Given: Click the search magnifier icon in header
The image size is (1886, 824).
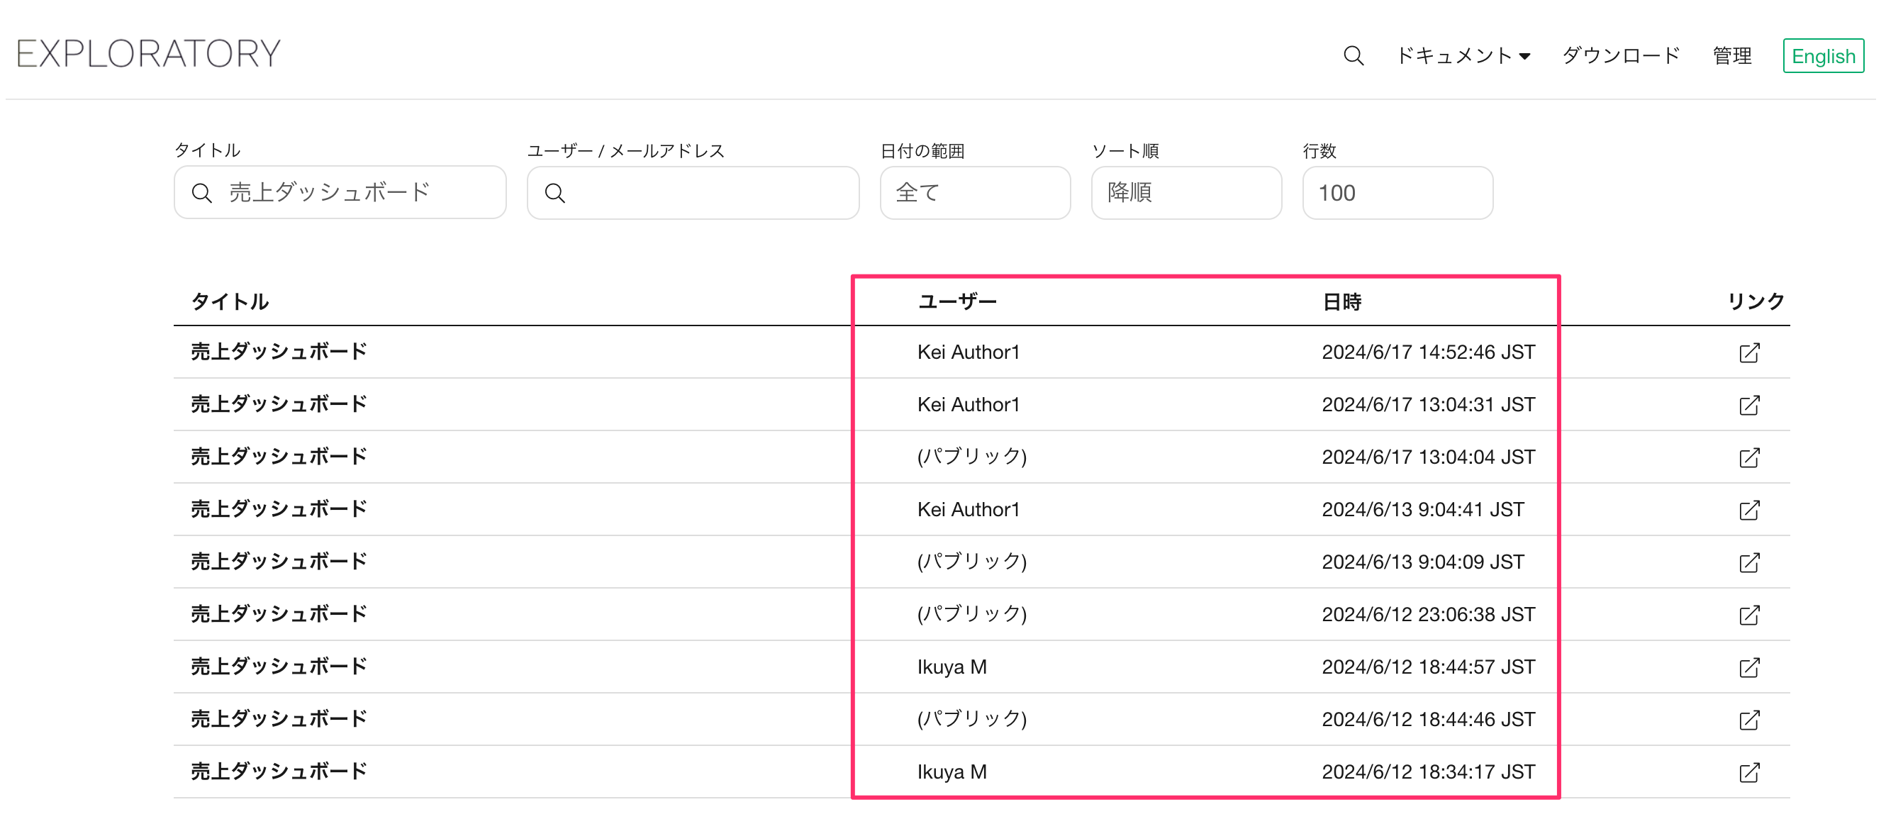Looking at the screenshot, I should pyautogui.click(x=1353, y=55).
